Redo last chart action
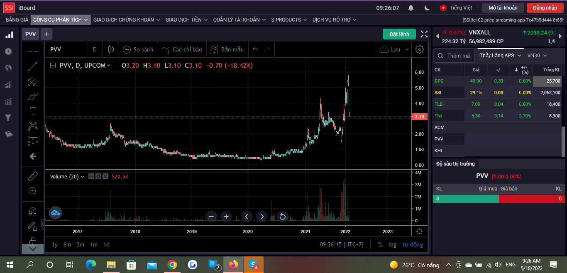Viewport: 567px width, 273px height. point(267,49)
